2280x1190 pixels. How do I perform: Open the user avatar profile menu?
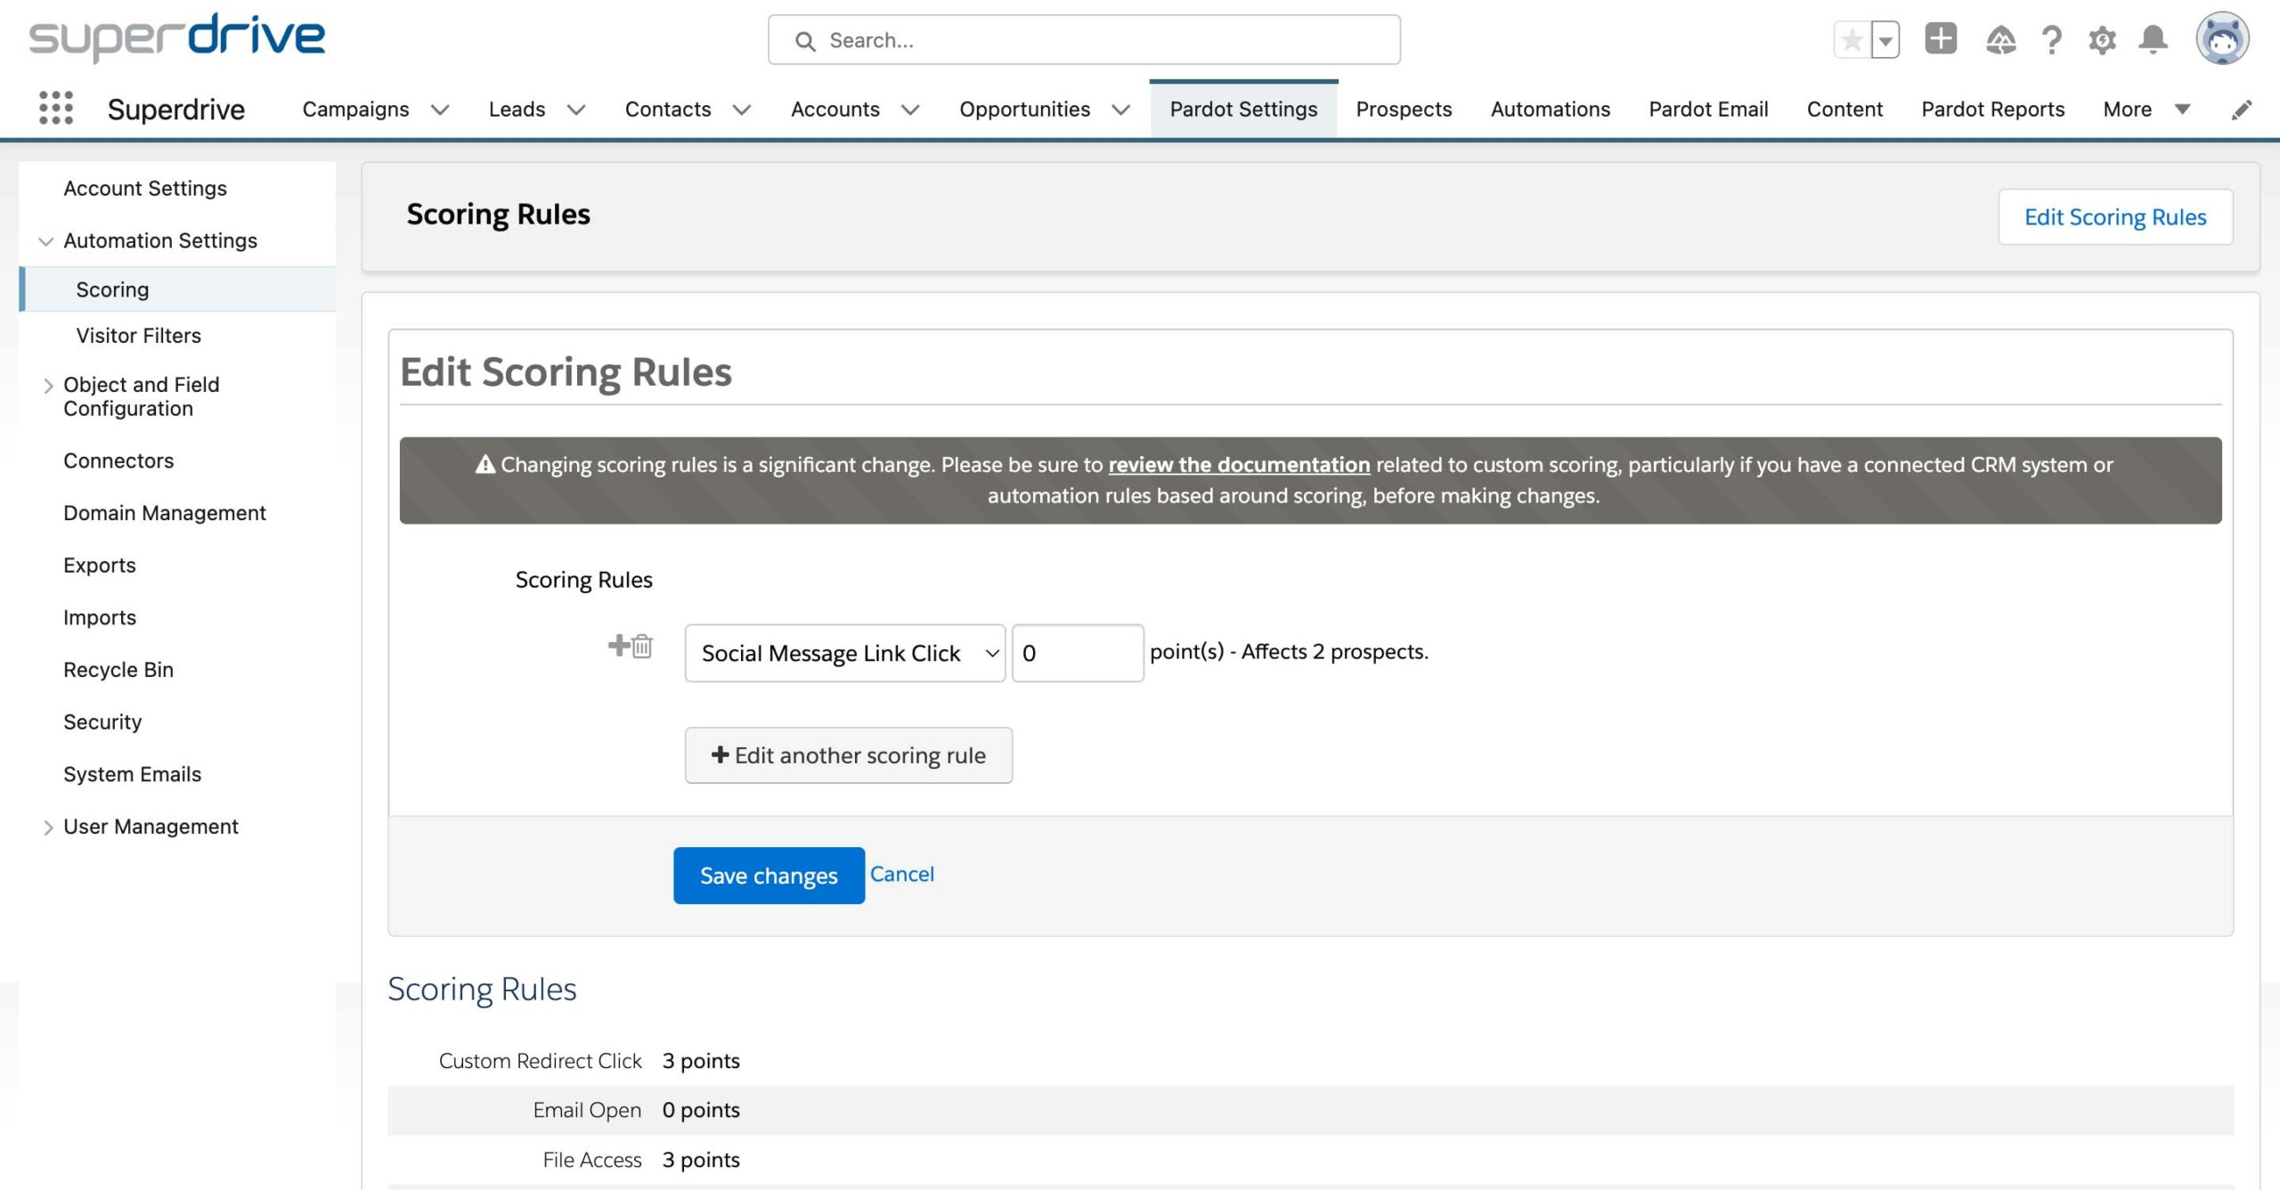tap(2222, 39)
